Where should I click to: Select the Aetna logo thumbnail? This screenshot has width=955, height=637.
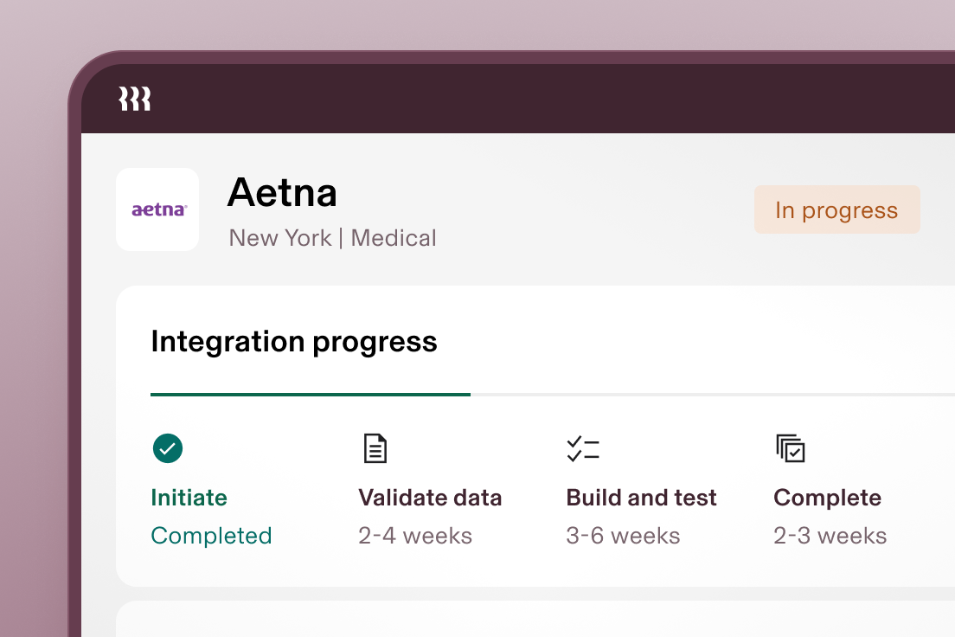tap(157, 209)
